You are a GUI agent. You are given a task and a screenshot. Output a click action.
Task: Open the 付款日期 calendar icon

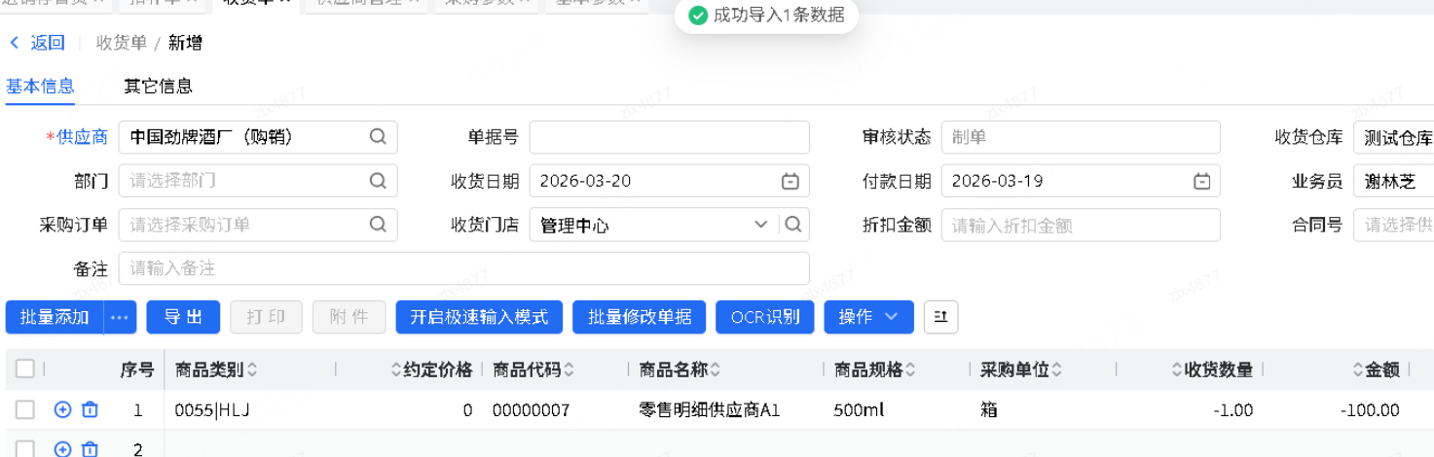click(1202, 181)
